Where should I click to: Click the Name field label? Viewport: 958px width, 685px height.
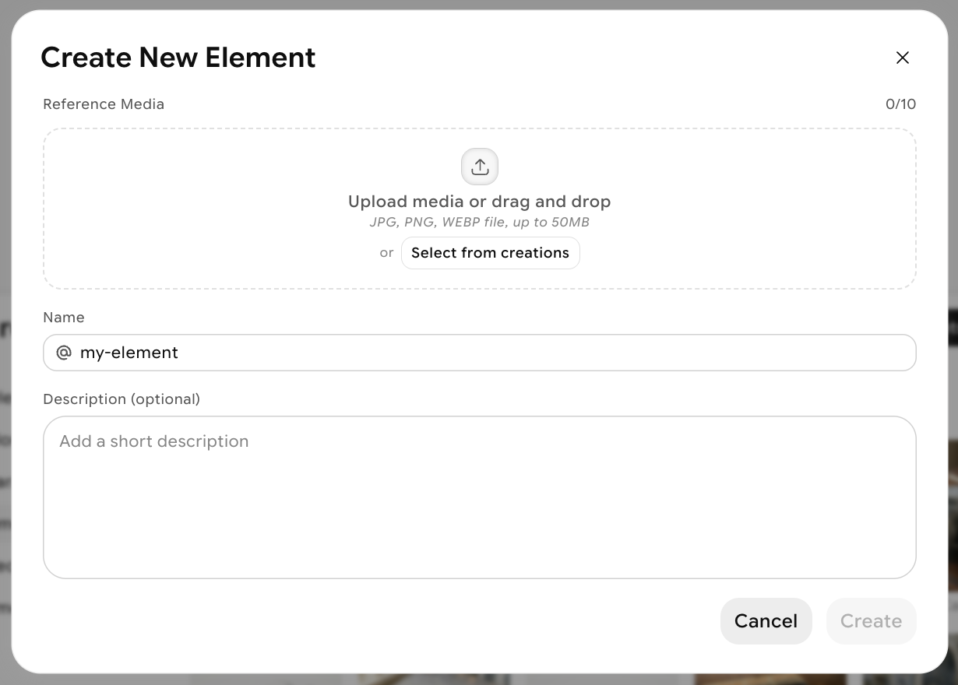coord(64,318)
